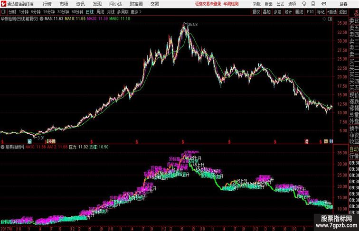
Task: Open the mail envelope icon
Action: pos(324,4)
